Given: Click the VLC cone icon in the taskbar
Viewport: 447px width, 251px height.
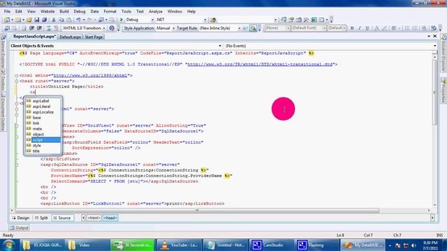Looking at the screenshot, I should tap(165, 245).
